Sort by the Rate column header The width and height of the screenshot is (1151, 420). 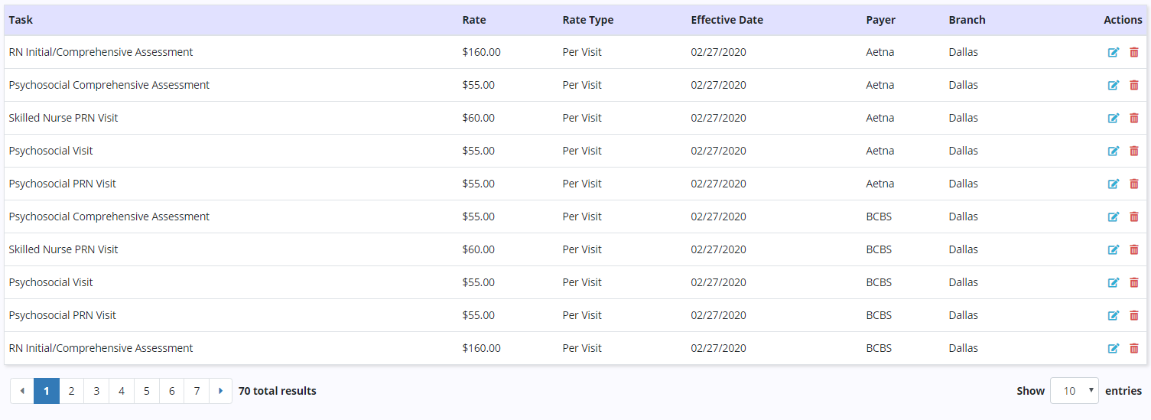(474, 20)
